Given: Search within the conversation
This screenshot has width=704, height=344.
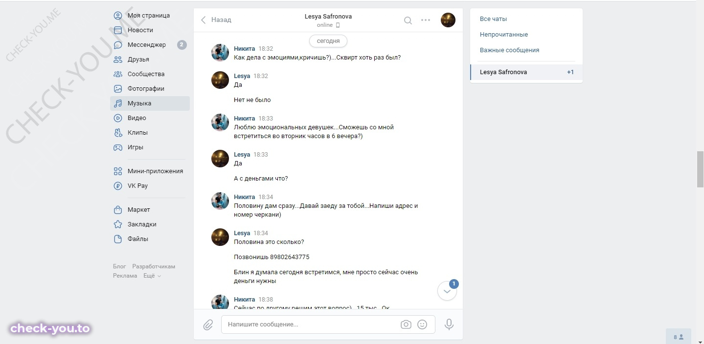Looking at the screenshot, I should click(408, 20).
